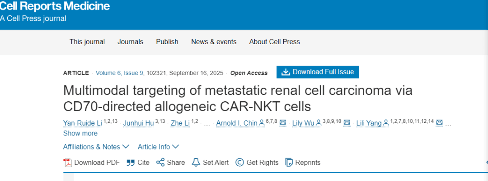Click email envelope icon beside Lili Yang

click(439, 122)
